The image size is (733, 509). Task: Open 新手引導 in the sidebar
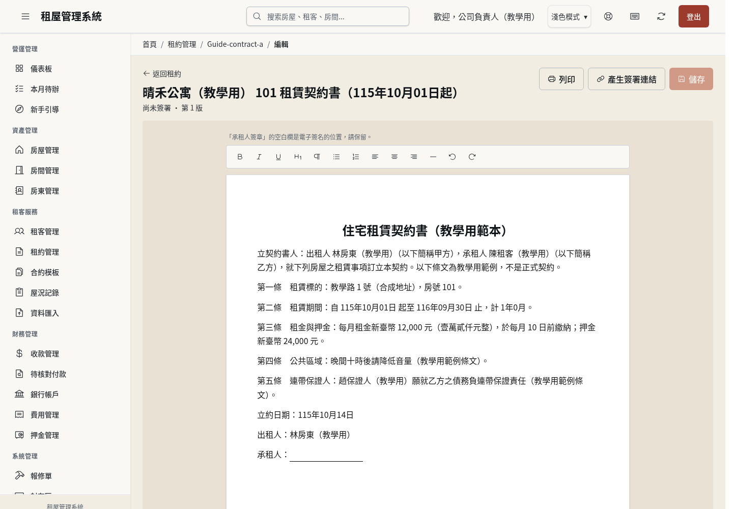pos(65,109)
